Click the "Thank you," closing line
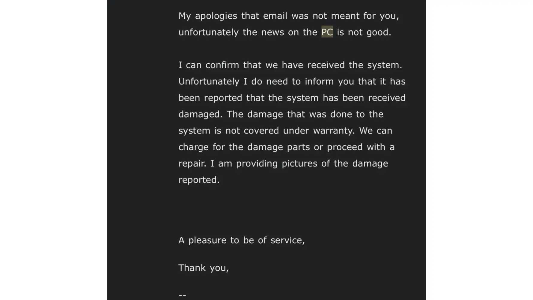This screenshot has height=300, width=533. pyautogui.click(x=203, y=268)
